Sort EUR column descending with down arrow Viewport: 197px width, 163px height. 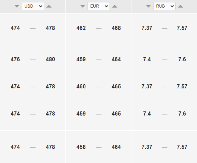83,6
